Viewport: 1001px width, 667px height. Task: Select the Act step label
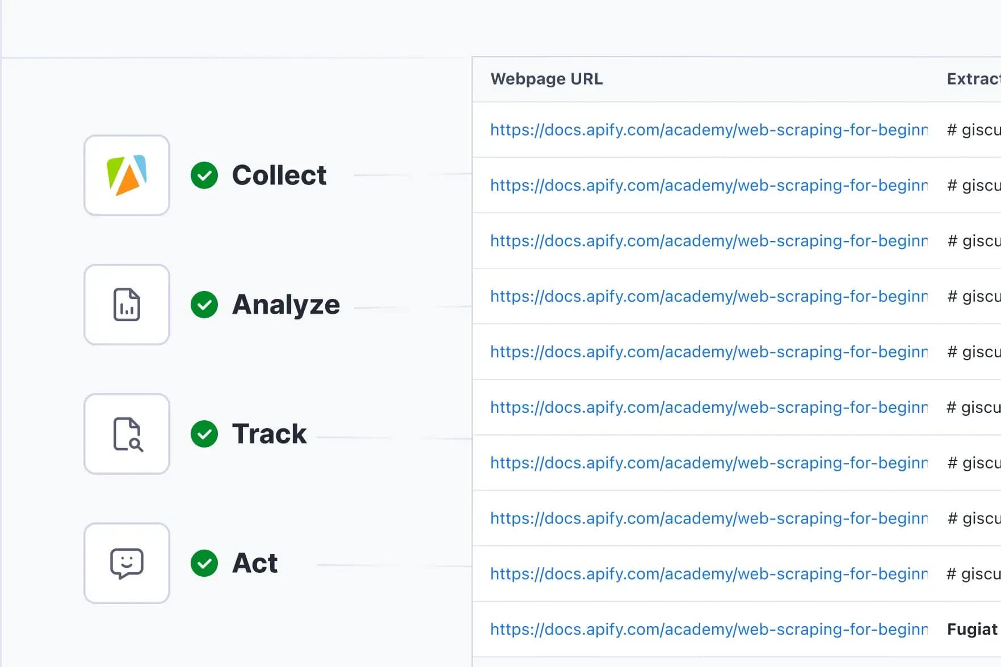[255, 563]
